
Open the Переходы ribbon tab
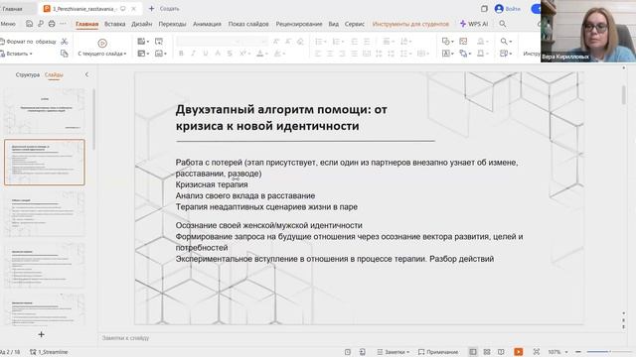coord(172,24)
